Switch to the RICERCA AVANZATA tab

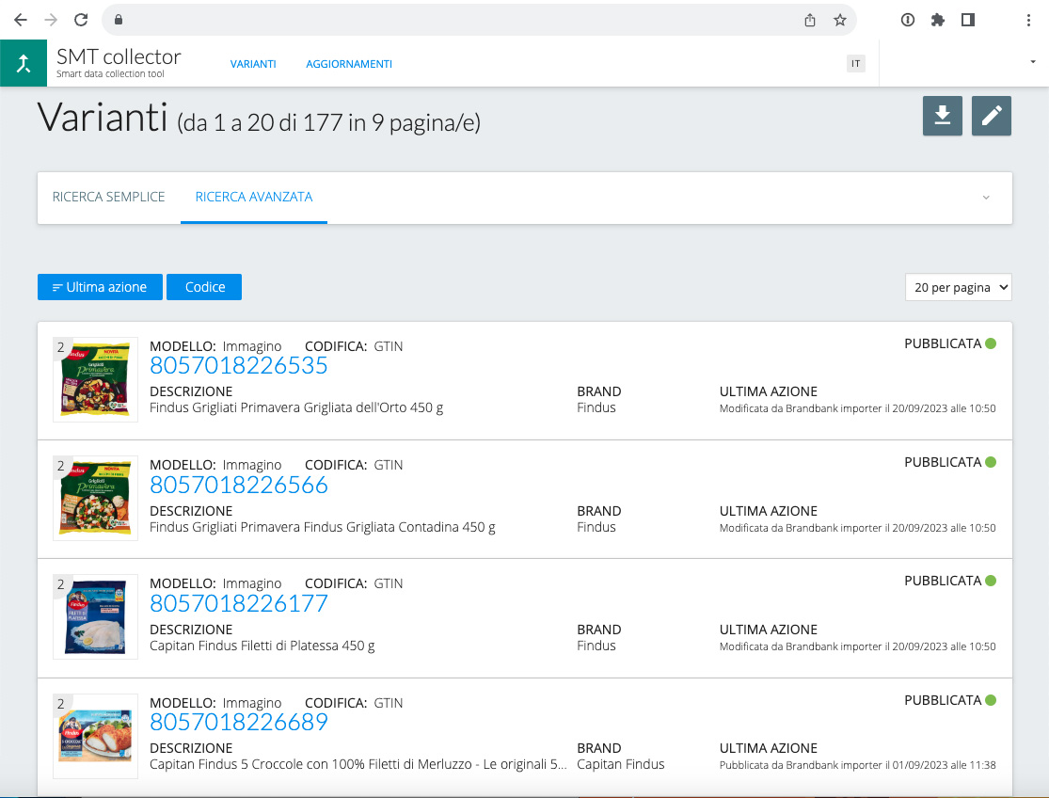pyautogui.click(x=254, y=197)
